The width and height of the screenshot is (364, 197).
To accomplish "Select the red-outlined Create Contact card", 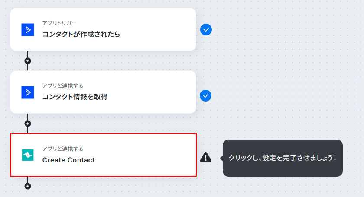I will click(104, 155).
